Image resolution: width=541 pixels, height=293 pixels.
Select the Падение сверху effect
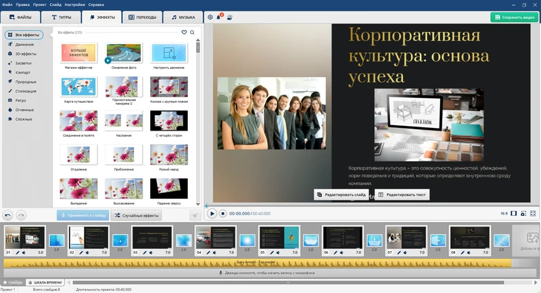(169, 188)
